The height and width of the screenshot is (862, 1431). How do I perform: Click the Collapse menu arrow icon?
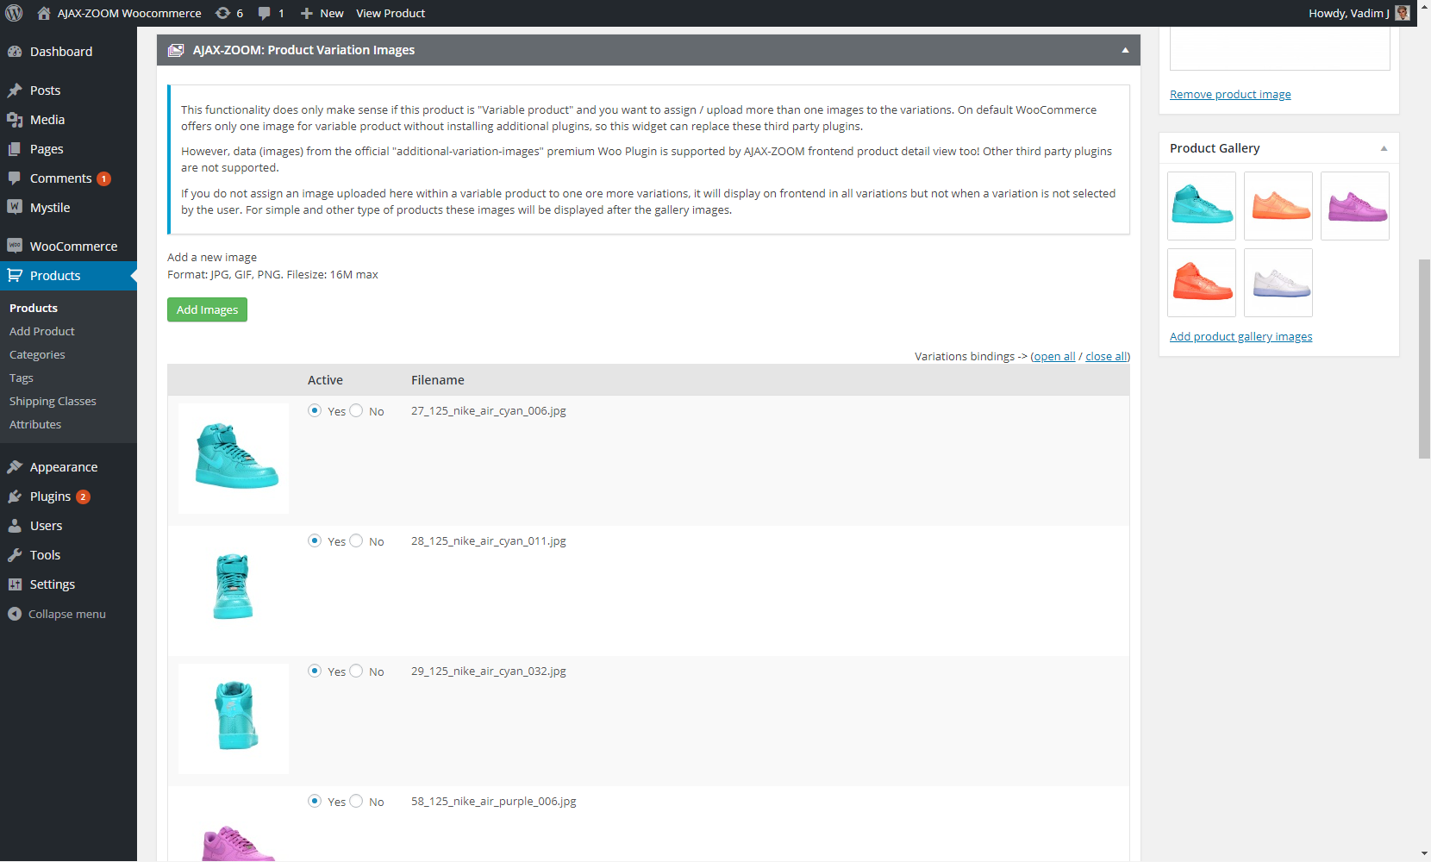[15, 614]
